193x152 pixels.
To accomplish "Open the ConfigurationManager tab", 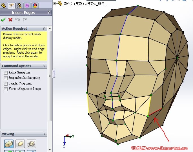I will click(19, 6).
